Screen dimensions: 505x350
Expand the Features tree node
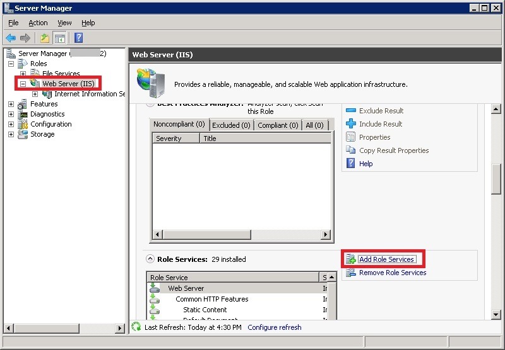click(11, 104)
